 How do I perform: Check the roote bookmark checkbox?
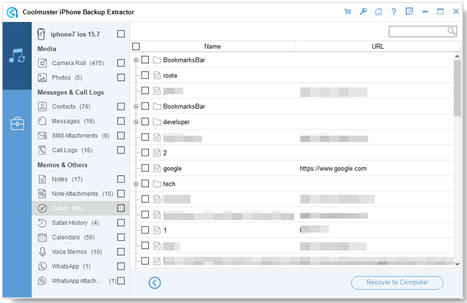coord(145,75)
